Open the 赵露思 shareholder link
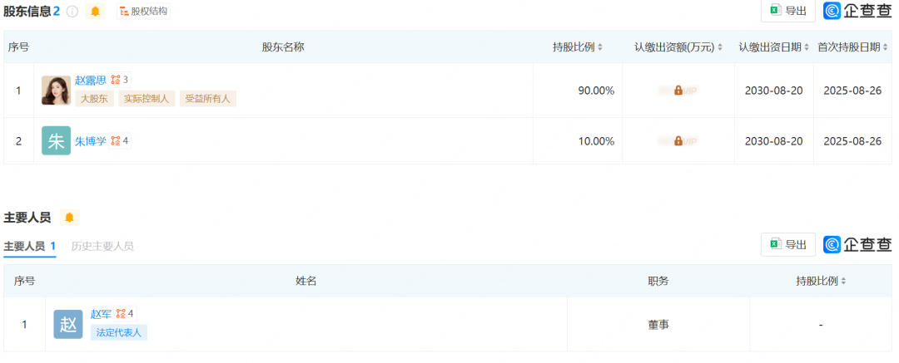This screenshot has width=899, height=363. pos(91,80)
